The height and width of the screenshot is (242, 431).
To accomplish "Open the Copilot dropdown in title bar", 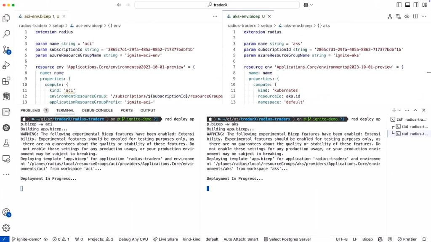I will coord(309,5).
